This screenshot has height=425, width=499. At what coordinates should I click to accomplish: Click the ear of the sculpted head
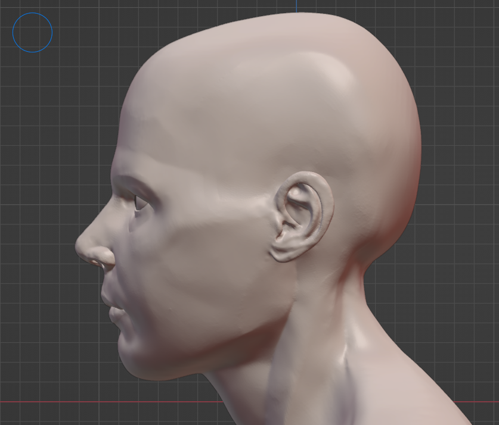tap(302, 217)
